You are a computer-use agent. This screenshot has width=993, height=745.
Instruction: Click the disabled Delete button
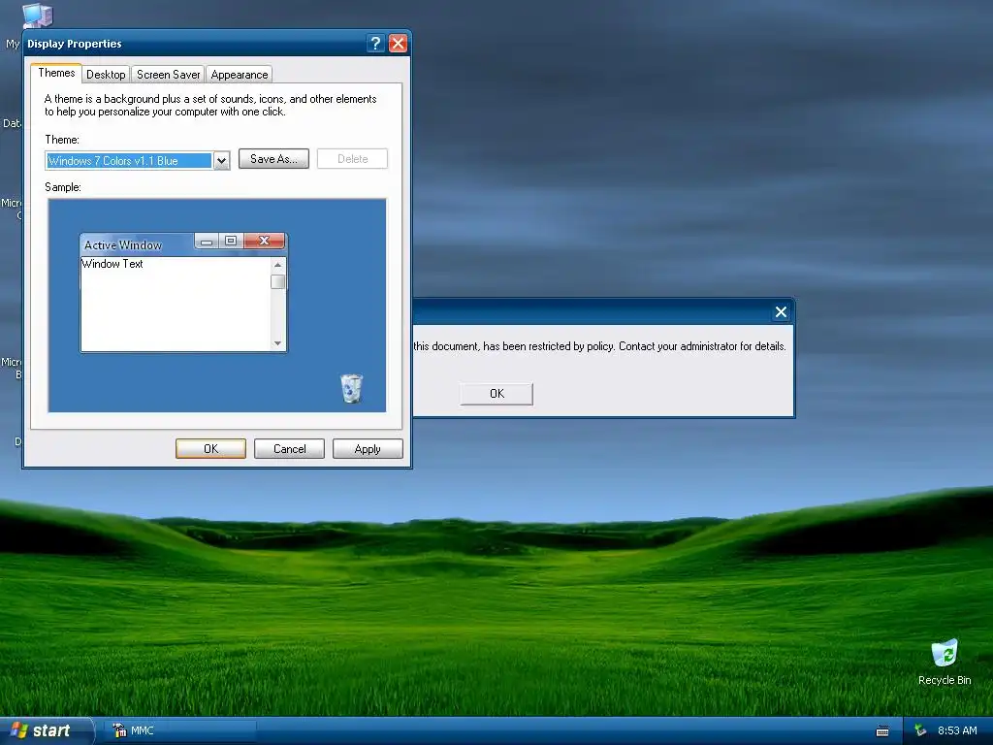click(x=352, y=159)
